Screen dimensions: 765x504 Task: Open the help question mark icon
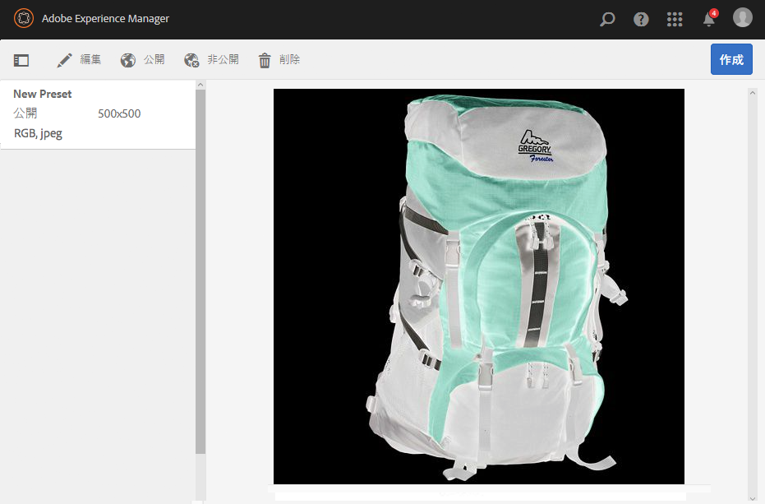[x=641, y=19]
